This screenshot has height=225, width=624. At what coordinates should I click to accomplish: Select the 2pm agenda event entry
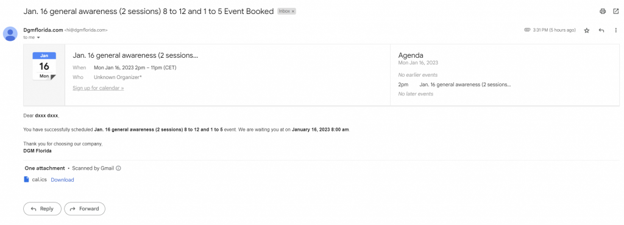(x=455, y=85)
